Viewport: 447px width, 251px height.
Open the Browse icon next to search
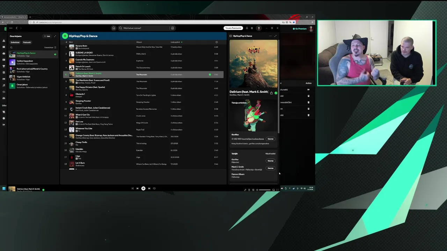pos(172,28)
